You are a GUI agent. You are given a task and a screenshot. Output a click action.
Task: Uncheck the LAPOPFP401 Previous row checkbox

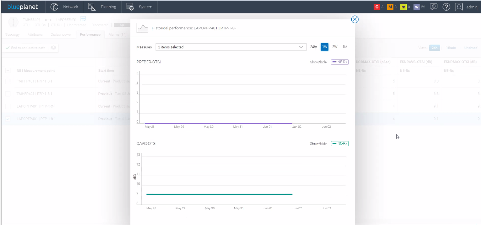8,119
